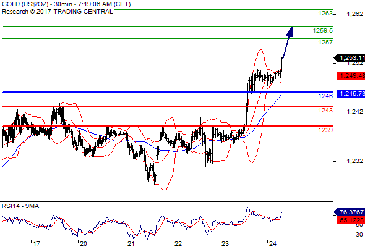Image resolution: width=365 pixels, height=247 pixels.
Task: Click date marker 22 on time axis
Action: tap(178, 244)
